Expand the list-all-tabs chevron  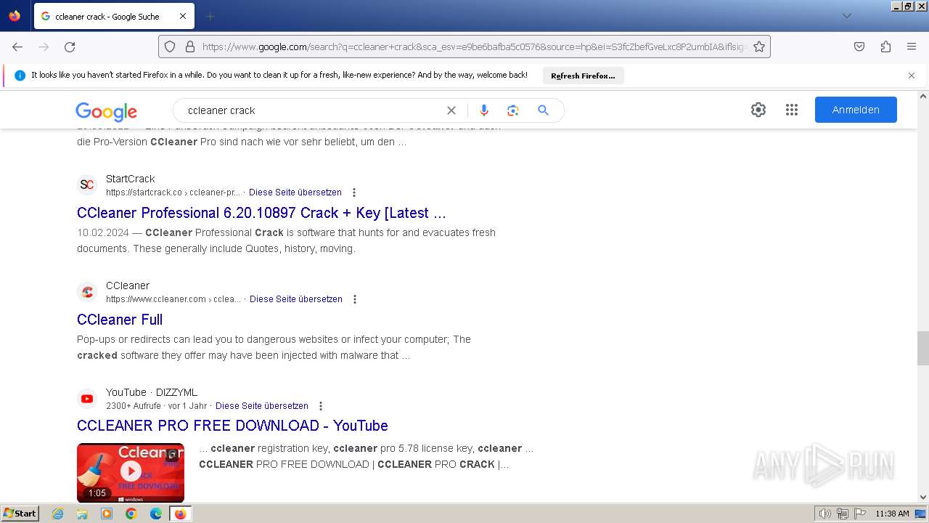pos(846,16)
